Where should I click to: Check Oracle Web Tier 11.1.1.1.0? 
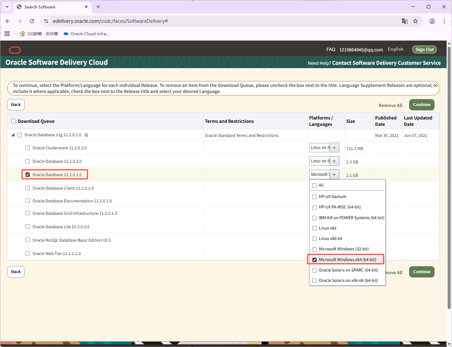point(28,253)
